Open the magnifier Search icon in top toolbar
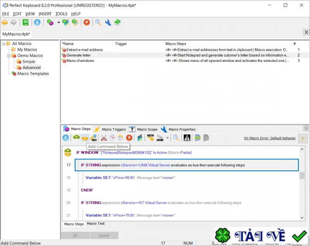The height and width of the screenshot is (246, 310). pyautogui.click(x=98, y=22)
